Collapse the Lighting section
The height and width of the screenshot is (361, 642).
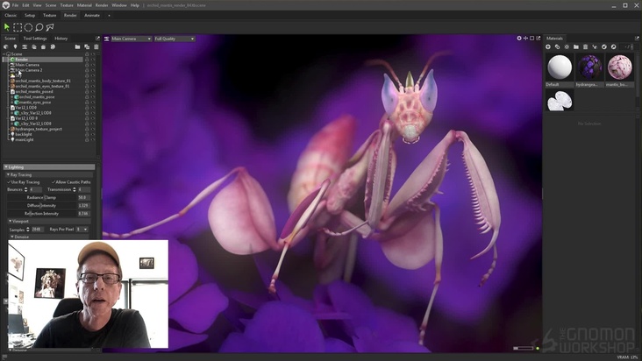6,166
